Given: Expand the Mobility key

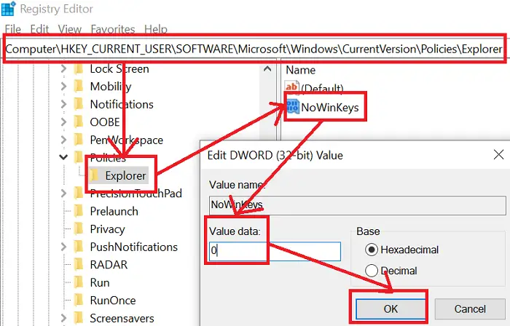Looking at the screenshot, I should (64, 87).
